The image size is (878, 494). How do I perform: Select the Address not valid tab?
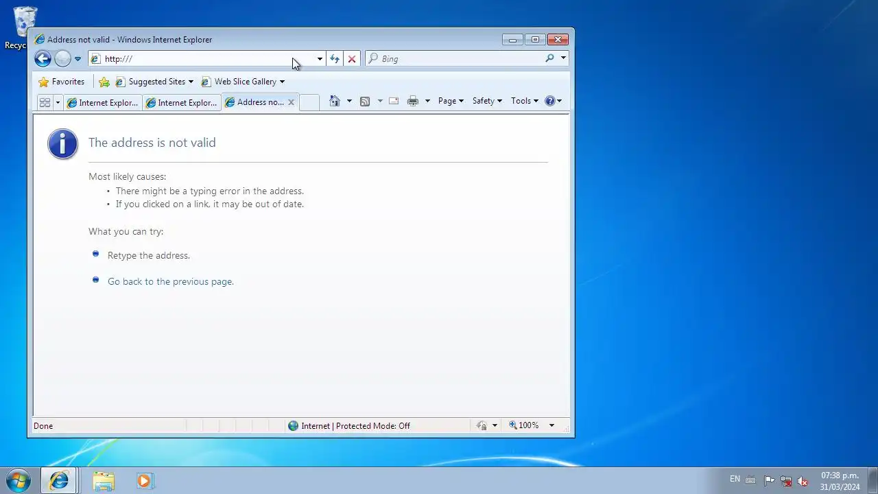254,102
